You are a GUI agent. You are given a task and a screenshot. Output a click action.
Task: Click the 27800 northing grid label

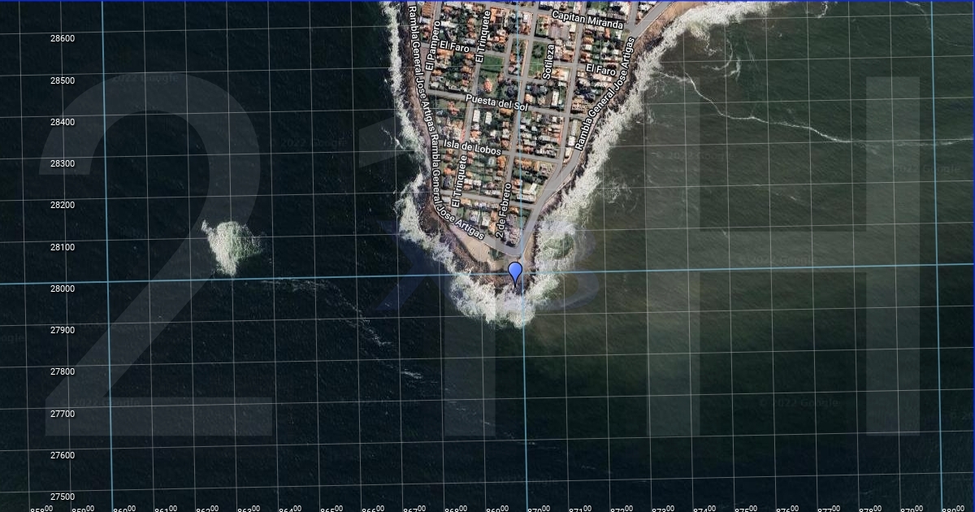click(63, 371)
